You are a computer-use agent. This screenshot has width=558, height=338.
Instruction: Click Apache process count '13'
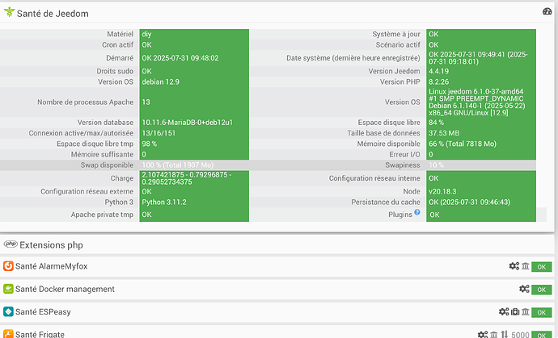point(146,102)
